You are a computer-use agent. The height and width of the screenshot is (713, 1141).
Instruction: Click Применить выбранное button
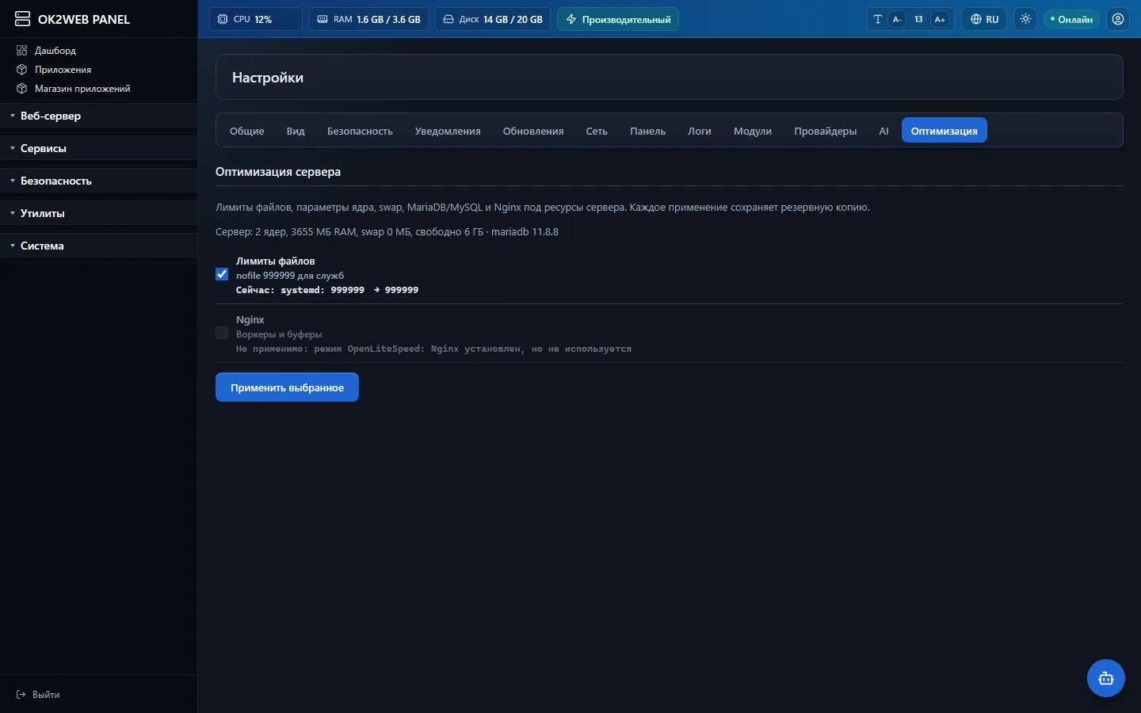287,387
